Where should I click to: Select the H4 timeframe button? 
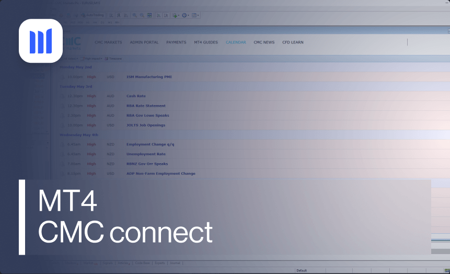(x=95, y=22)
